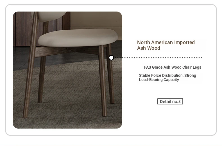Click Stable Force Distribution description text
The width and height of the screenshot is (222, 146).
(167, 77)
